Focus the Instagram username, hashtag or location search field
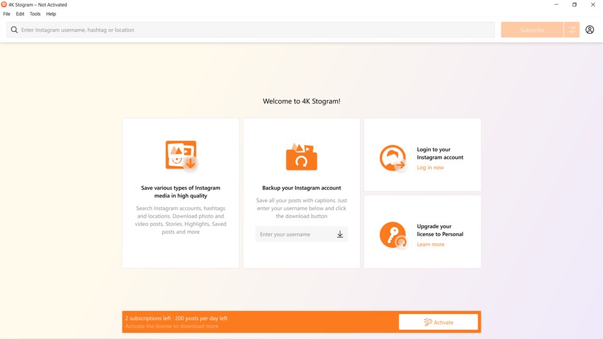The width and height of the screenshot is (603, 339). (253, 30)
